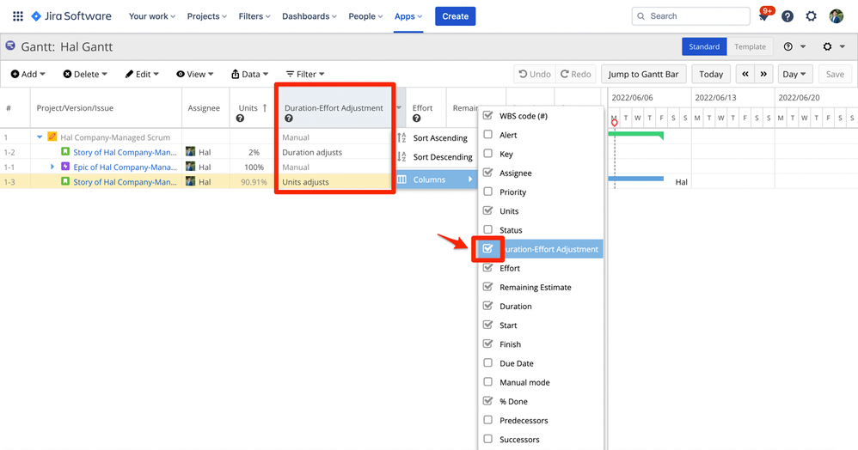Enable the Alert column checkbox
This screenshot has height=450, width=858.
[x=488, y=135]
